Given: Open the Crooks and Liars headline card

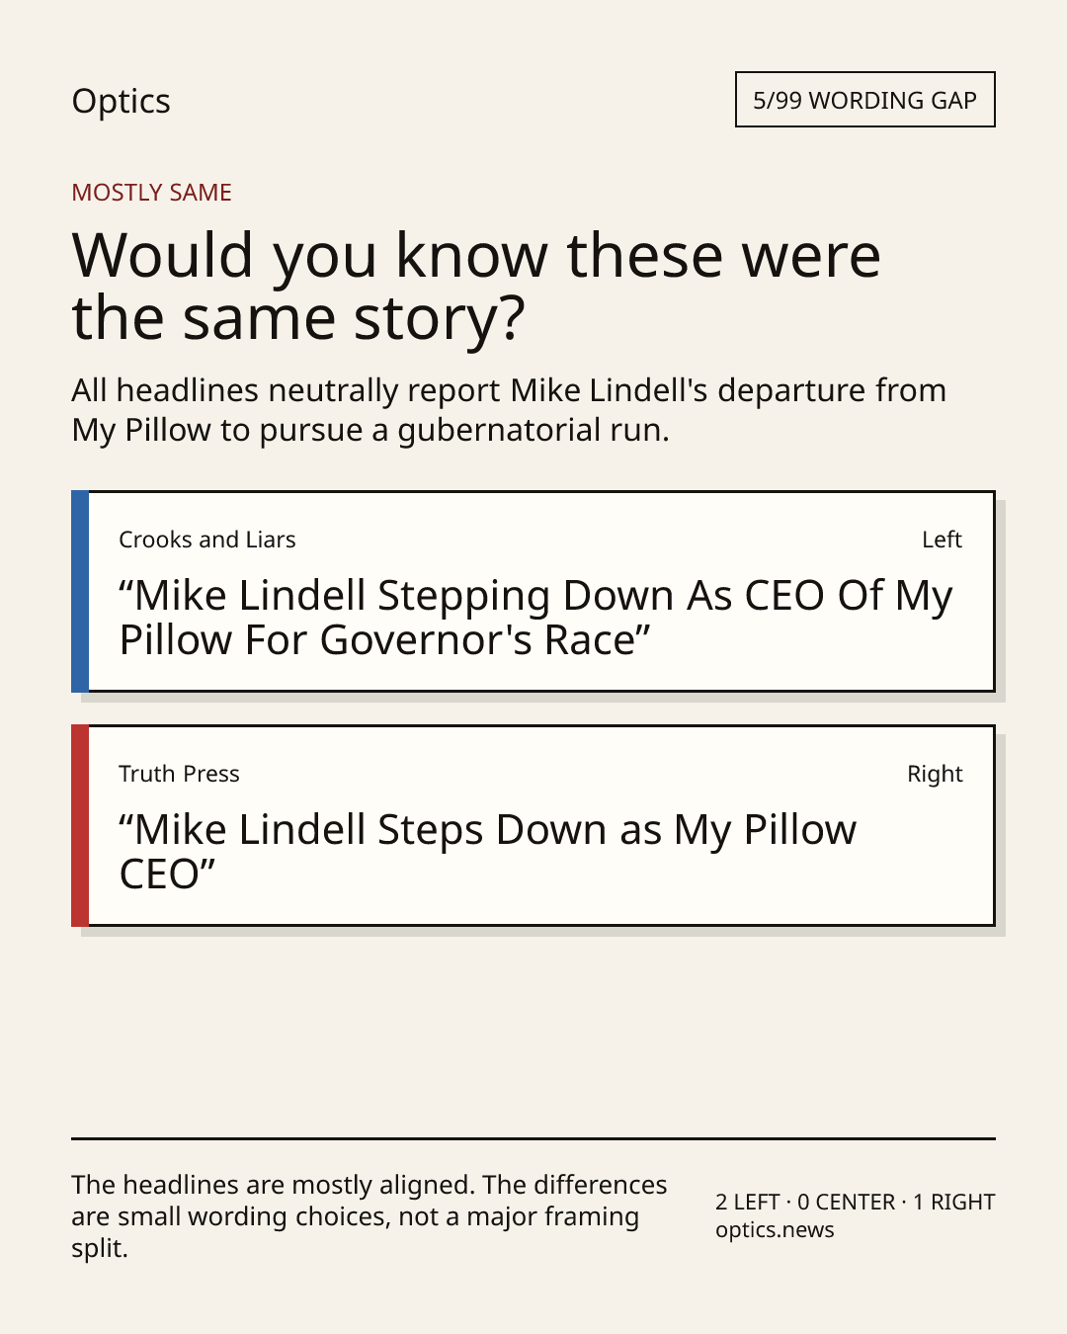Looking at the screenshot, I should click(533, 591).
